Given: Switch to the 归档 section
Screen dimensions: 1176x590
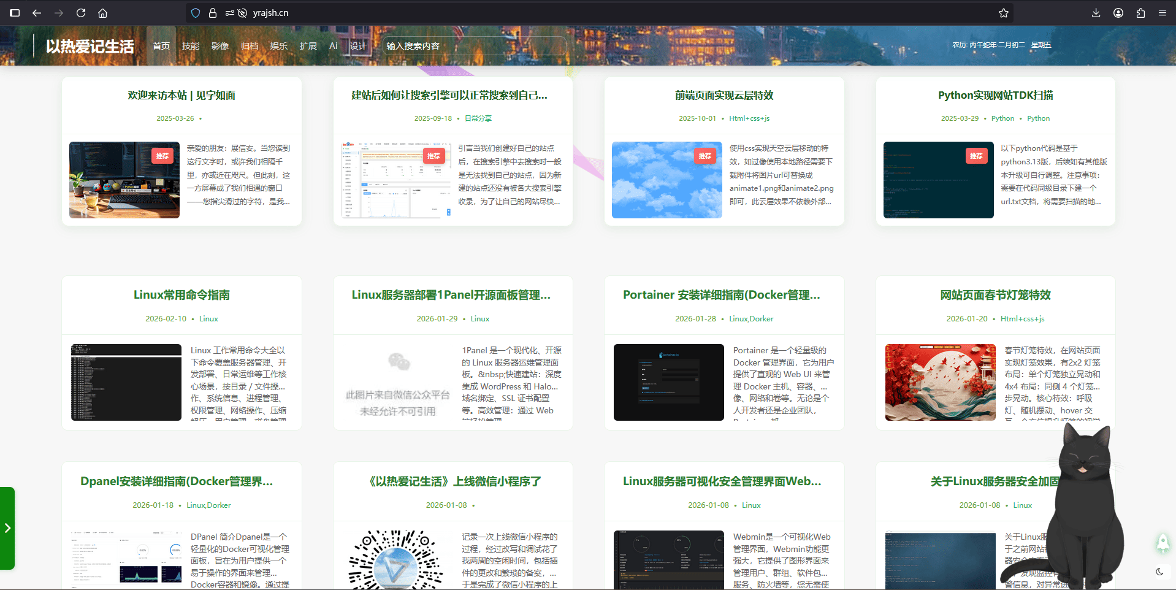Looking at the screenshot, I should pos(250,45).
